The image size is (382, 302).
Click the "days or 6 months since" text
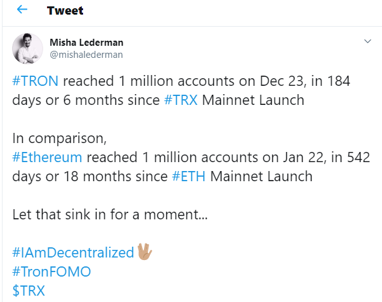pos(87,100)
